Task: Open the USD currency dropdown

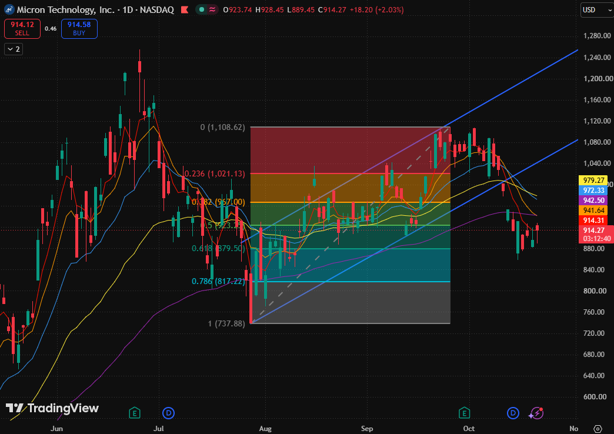Action: click(597, 10)
